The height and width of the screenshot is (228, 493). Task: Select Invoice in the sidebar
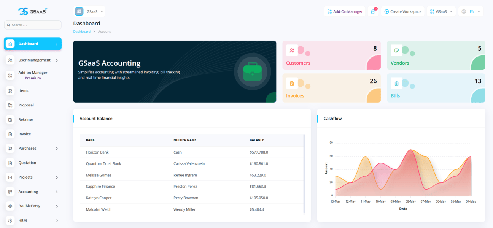(25, 134)
